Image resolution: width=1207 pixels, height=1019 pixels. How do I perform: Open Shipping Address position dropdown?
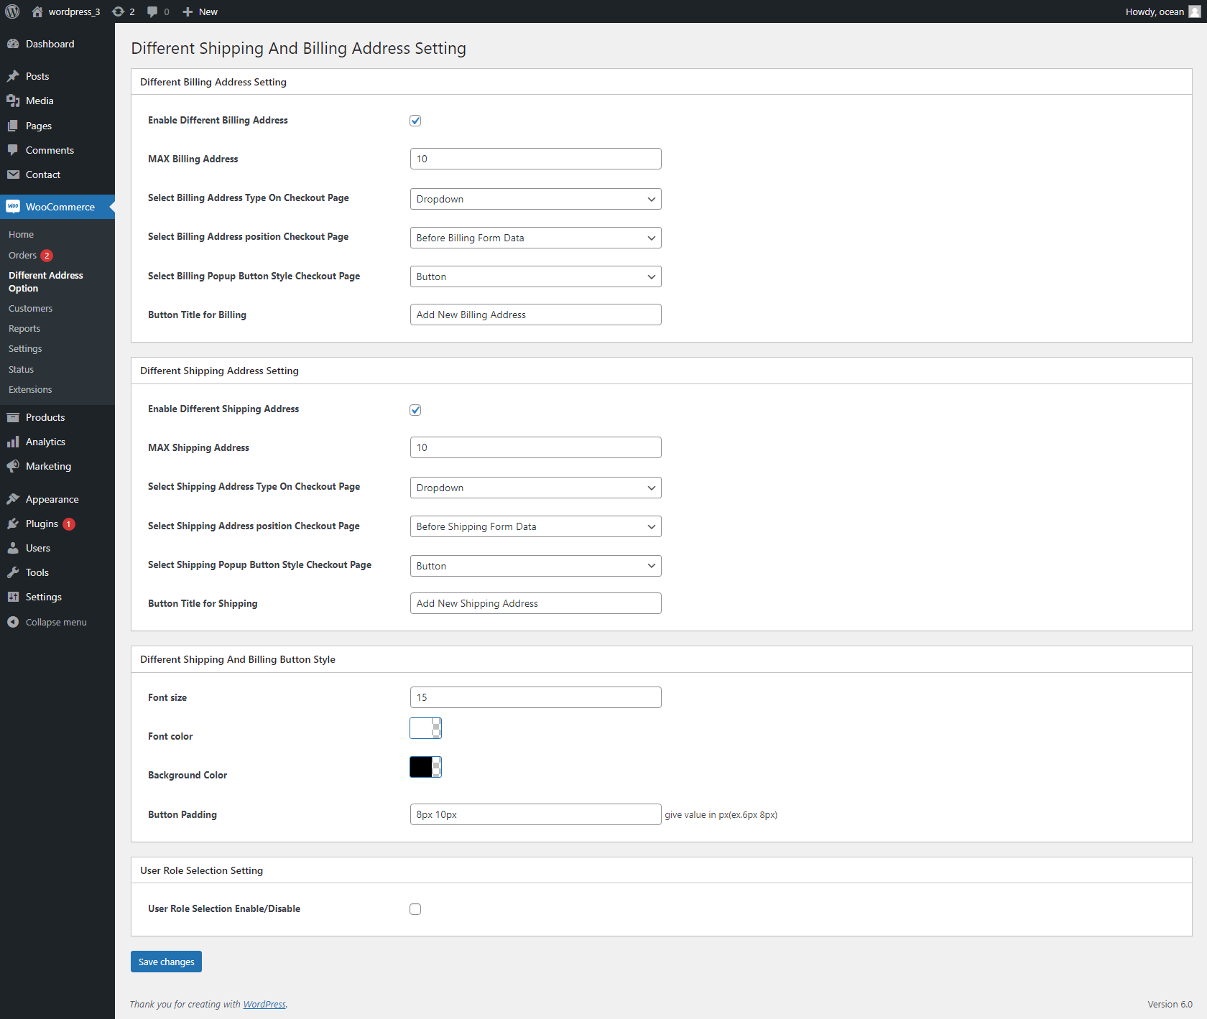[x=535, y=526]
